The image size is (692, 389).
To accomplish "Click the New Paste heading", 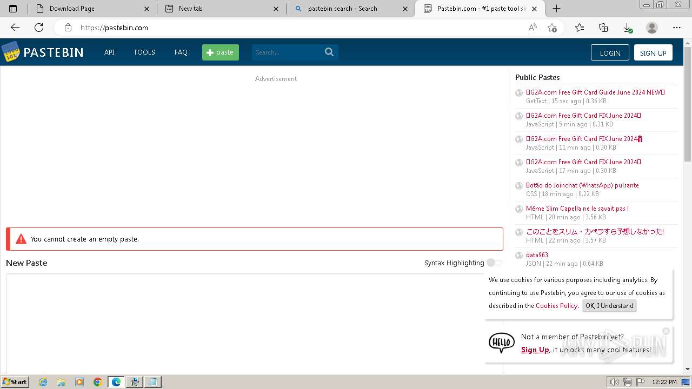I will 26,263.
